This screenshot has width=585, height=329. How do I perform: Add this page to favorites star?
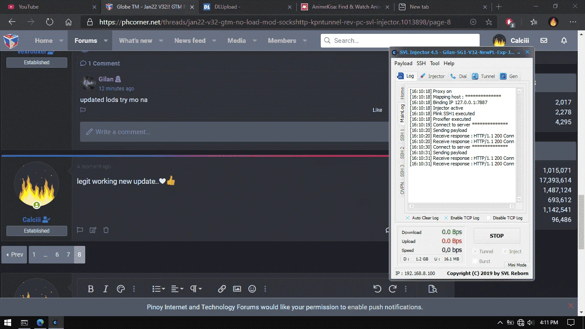click(489, 22)
